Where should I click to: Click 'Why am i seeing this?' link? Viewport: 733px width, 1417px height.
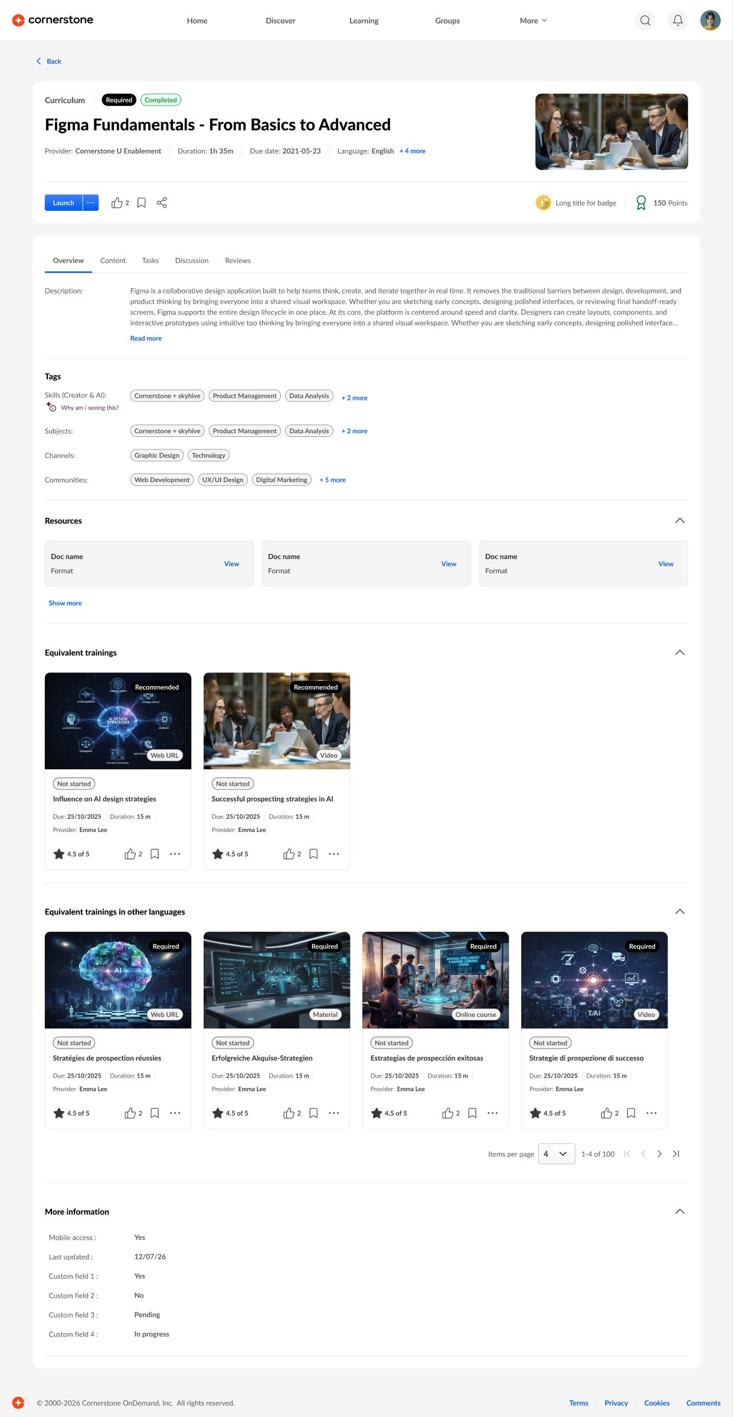coord(90,408)
